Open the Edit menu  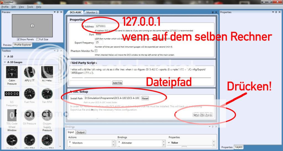pos(14,7)
